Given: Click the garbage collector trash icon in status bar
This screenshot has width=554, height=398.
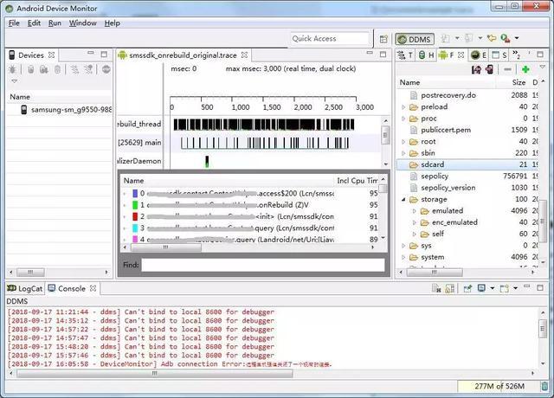Looking at the screenshot, I should 544,386.
